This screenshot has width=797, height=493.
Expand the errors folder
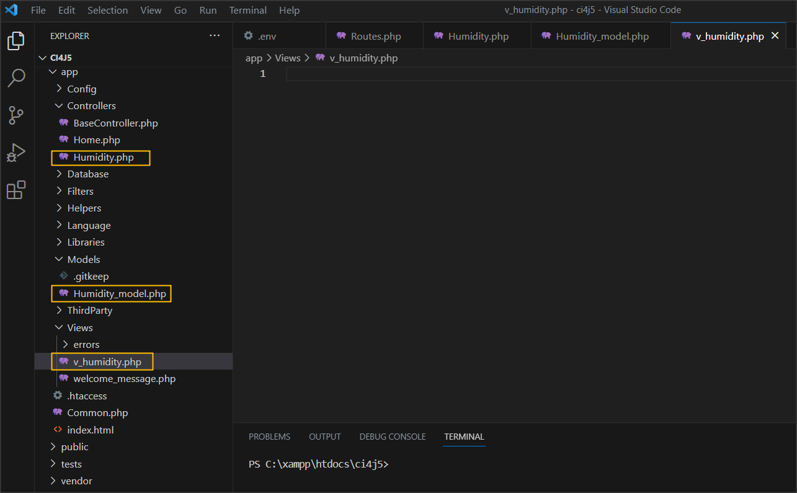65,344
